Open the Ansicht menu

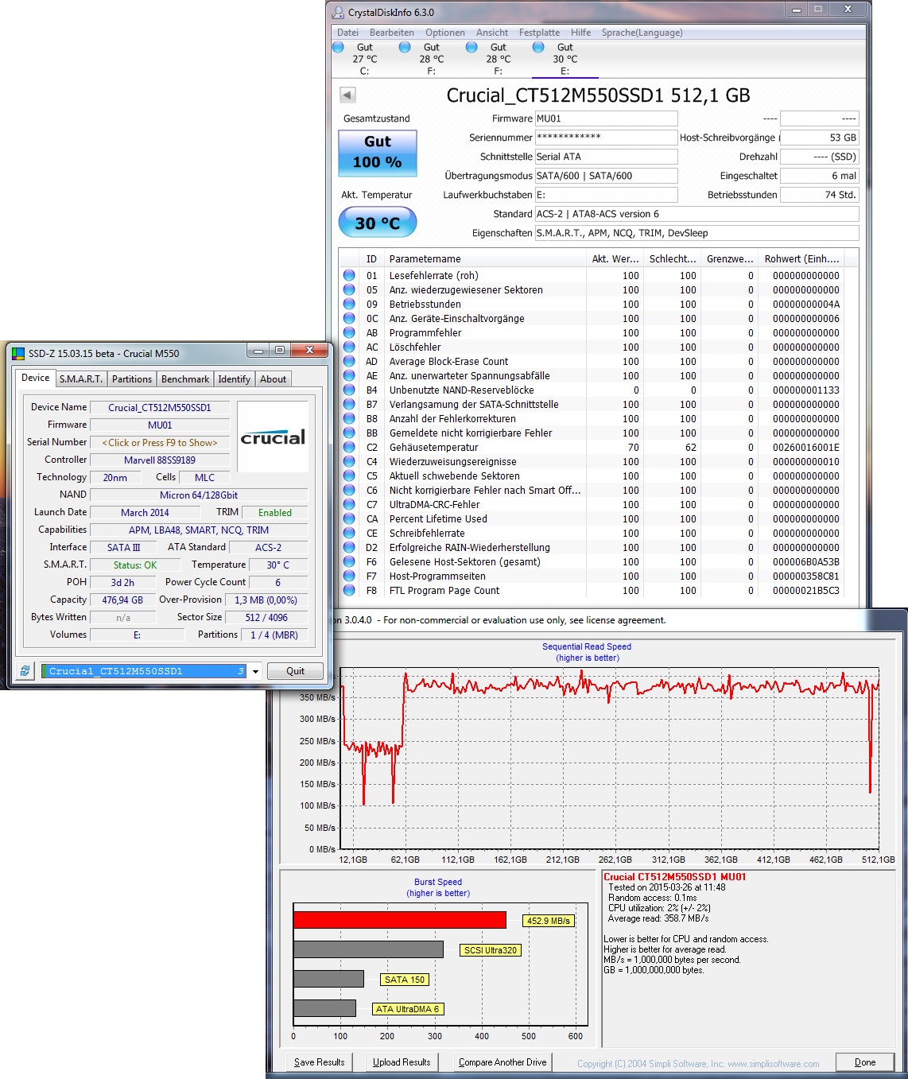(492, 33)
